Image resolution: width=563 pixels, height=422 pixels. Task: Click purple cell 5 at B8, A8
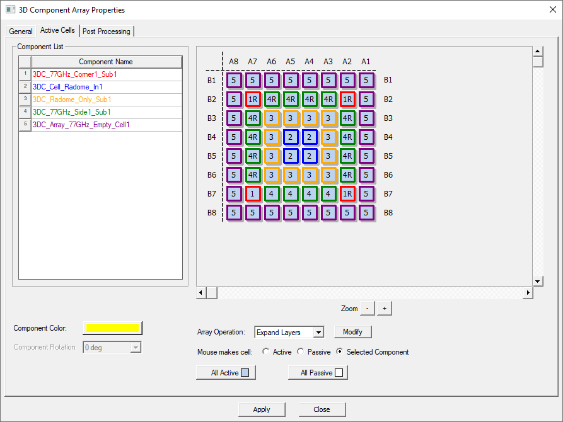click(234, 213)
